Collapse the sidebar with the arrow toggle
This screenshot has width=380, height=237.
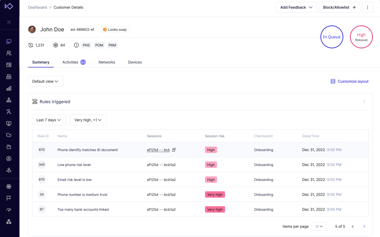tap(9, 22)
